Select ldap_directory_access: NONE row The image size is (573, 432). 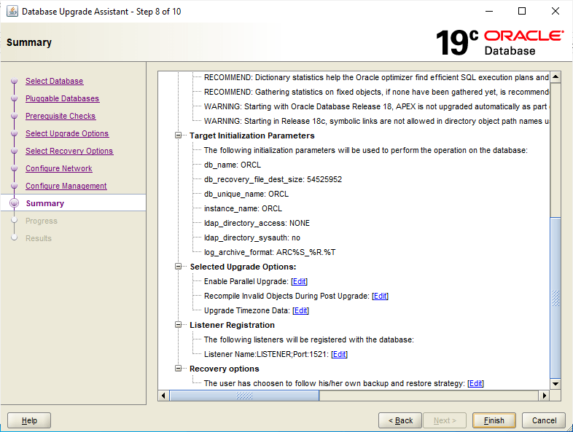coord(257,223)
